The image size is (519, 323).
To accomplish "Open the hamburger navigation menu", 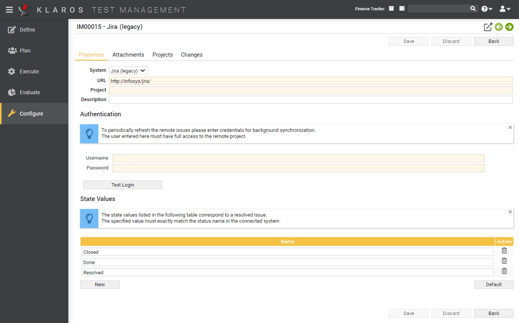I will coord(9,9).
